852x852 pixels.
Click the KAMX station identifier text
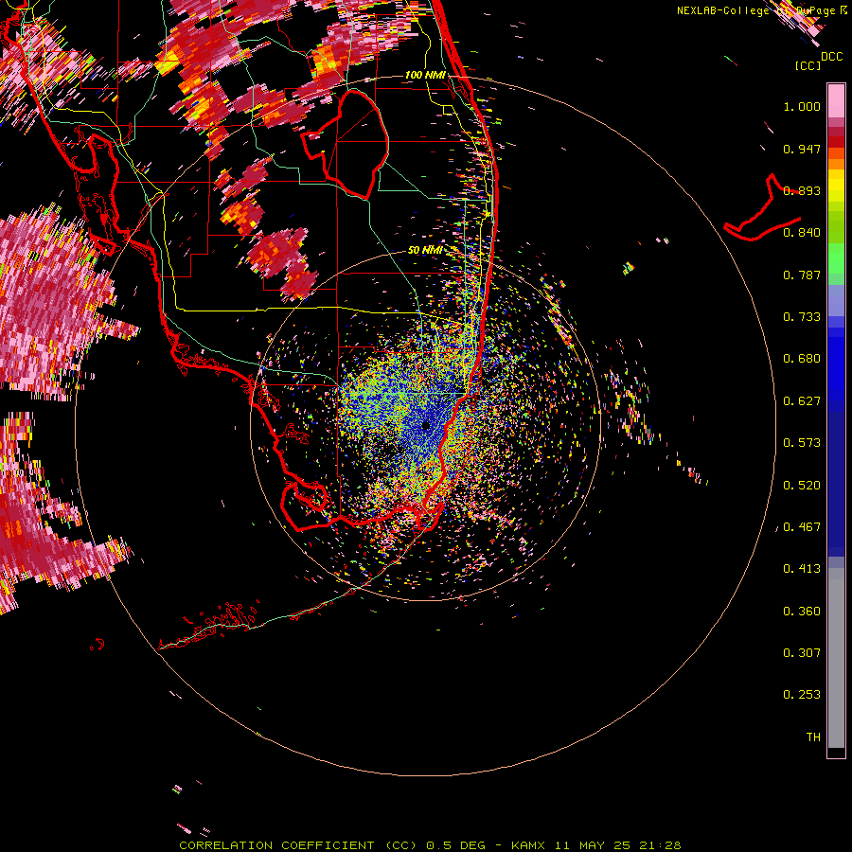[527, 845]
